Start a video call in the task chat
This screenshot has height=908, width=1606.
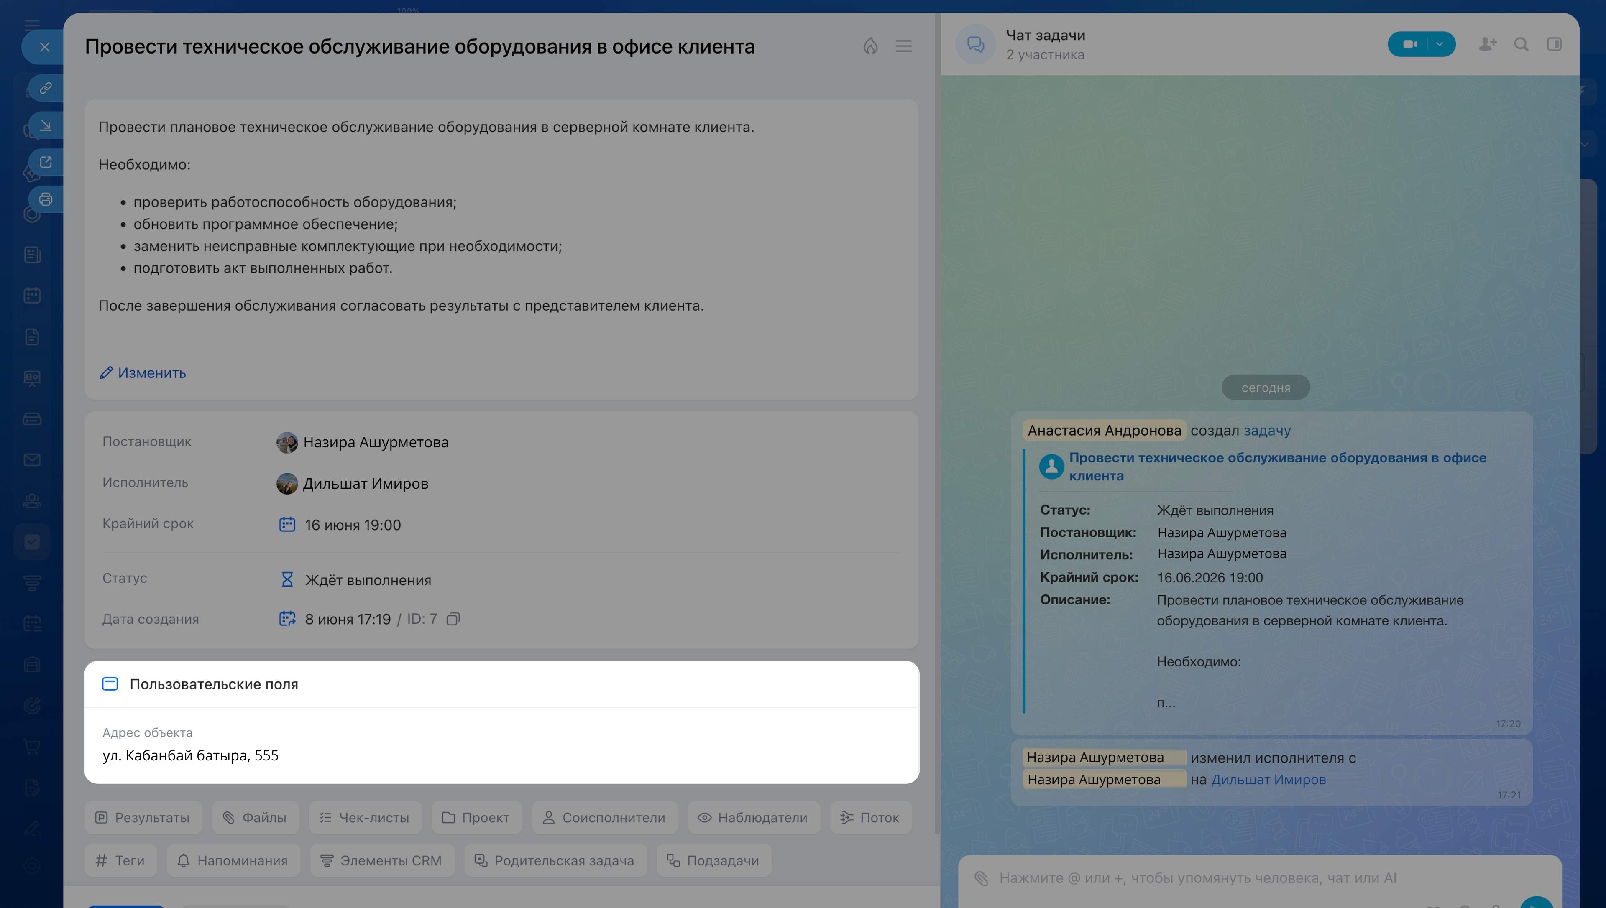pyautogui.click(x=1409, y=44)
